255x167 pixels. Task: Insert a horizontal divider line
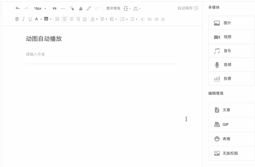point(63,8)
